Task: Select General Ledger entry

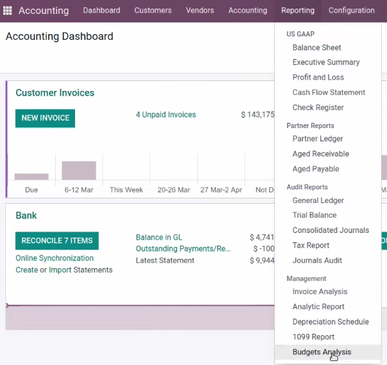Action: [x=318, y=200]
